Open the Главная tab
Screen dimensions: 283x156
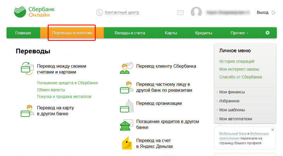pyautogui.click(x=23, y=33)
